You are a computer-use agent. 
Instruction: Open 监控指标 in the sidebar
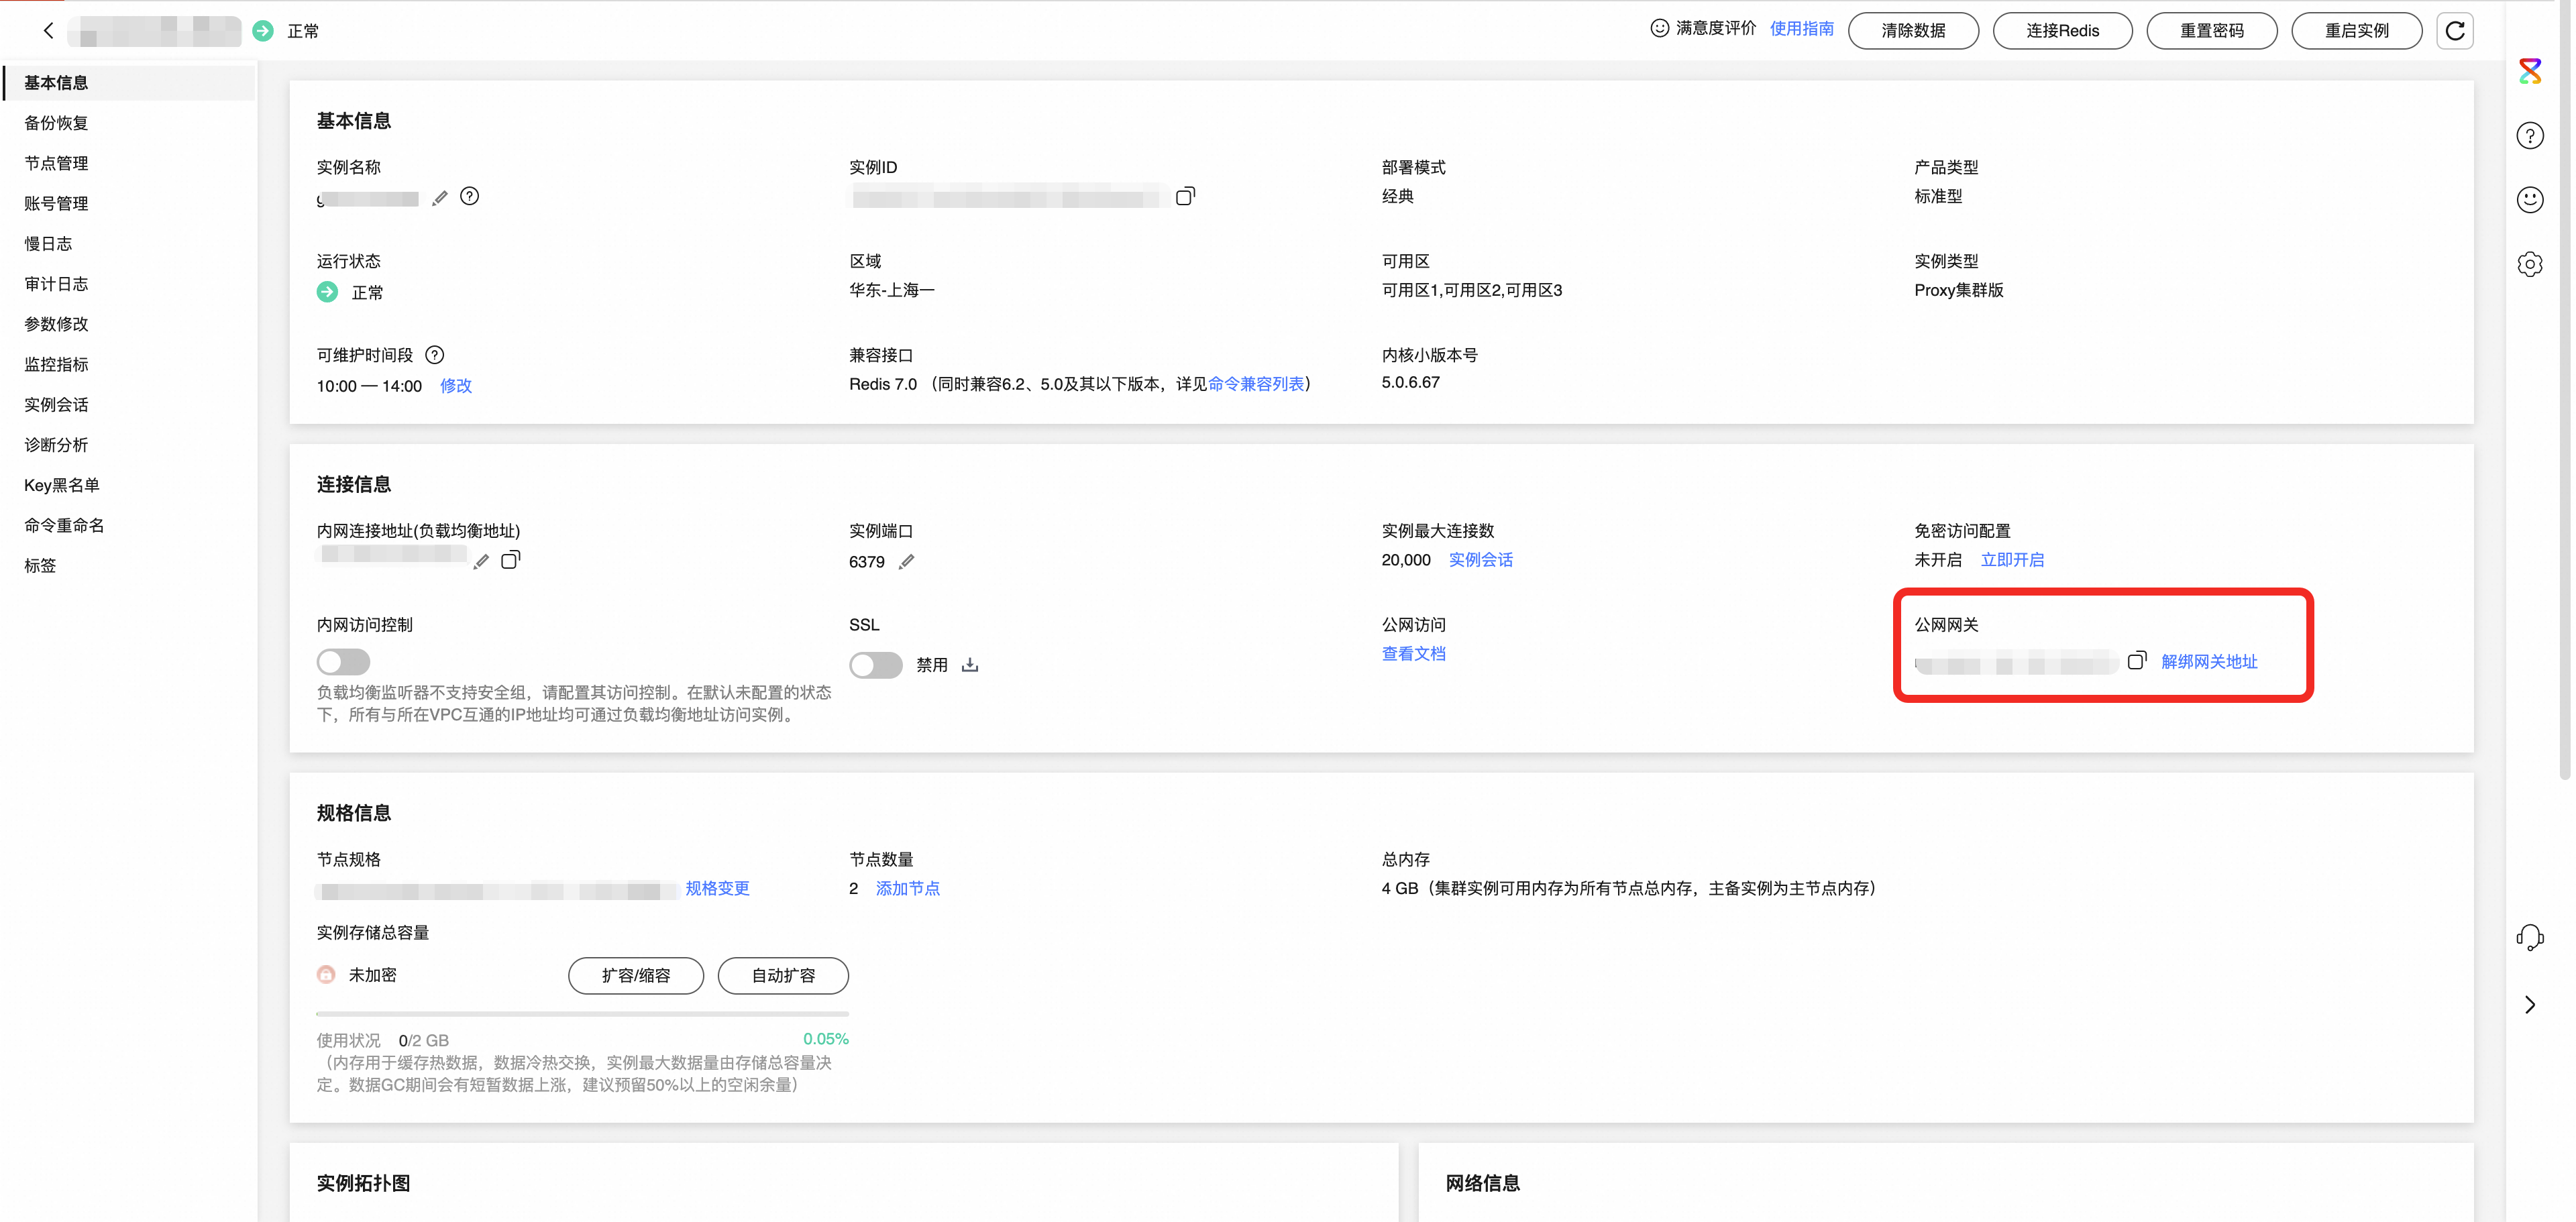[x=56, y=364]
